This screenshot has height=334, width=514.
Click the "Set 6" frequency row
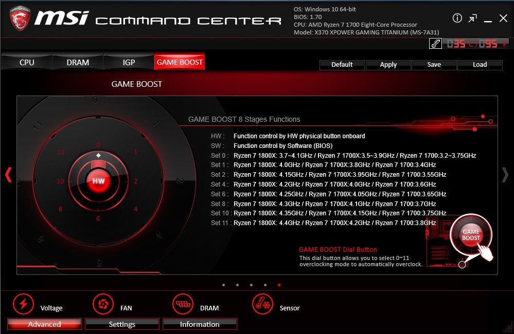pos(329,194)
